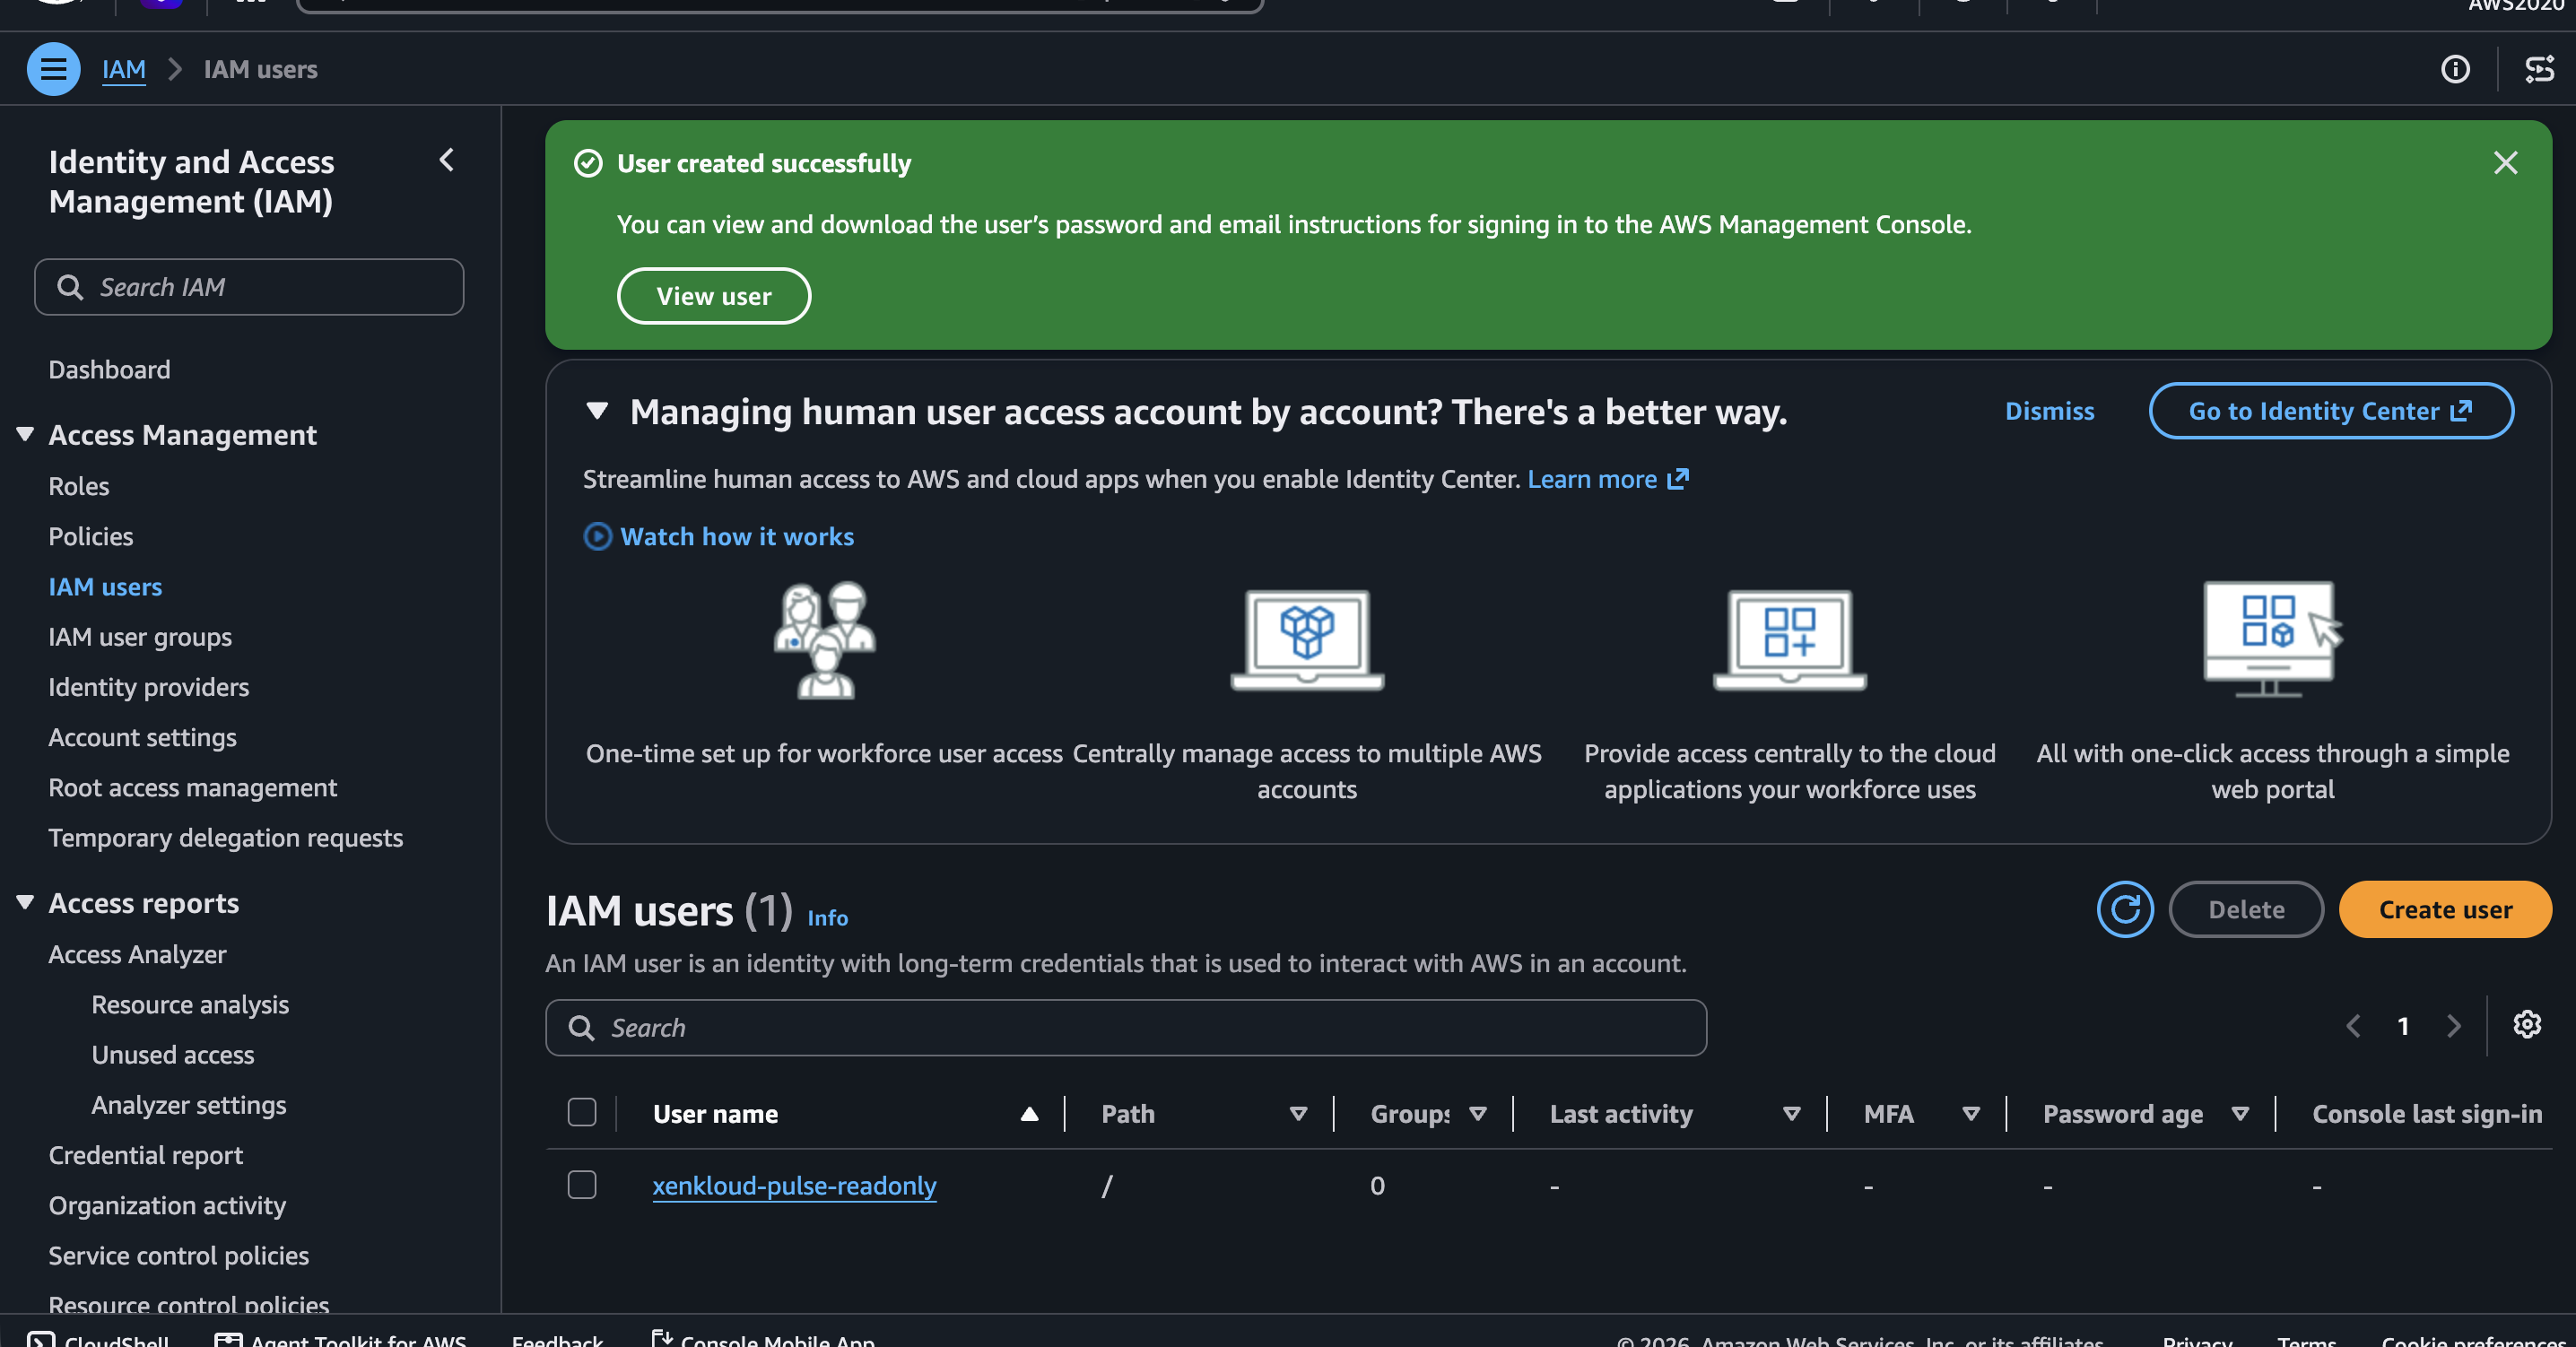This screenshot has height=1347, width=2576.
Task: Sort the Groups column arrow
Action: click(1478, 1114)
